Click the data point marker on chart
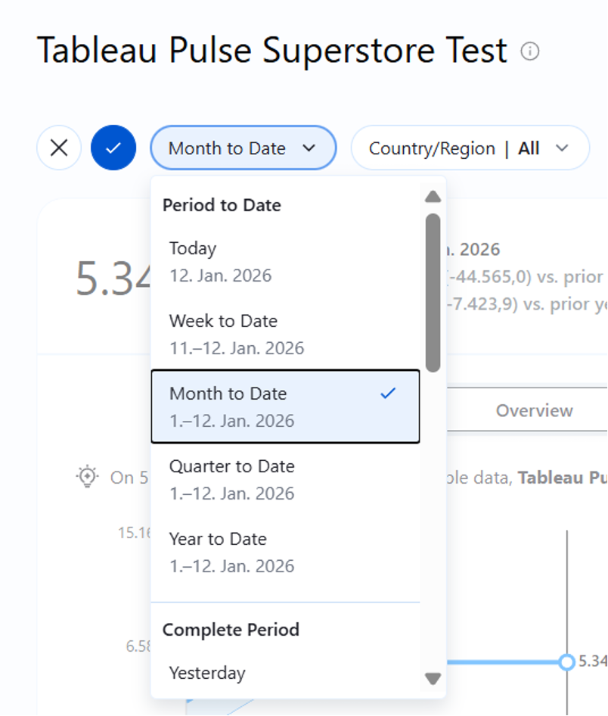 point(566,662)
